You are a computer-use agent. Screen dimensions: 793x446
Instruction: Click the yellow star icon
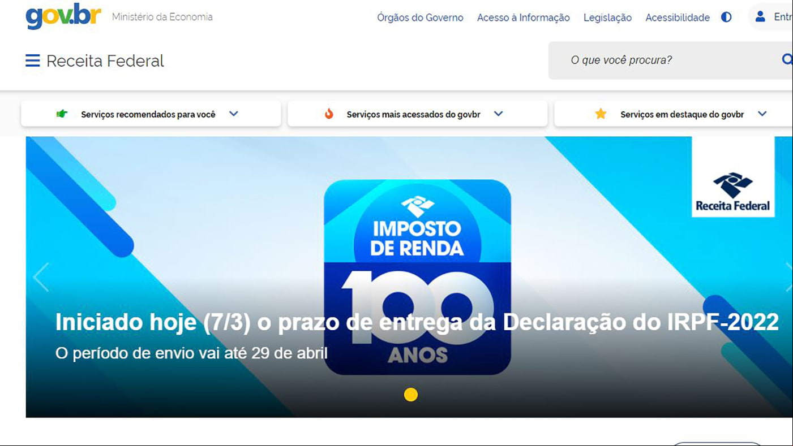601,114
